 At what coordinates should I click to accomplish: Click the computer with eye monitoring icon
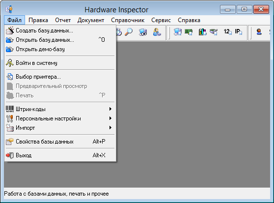[143, 32]
